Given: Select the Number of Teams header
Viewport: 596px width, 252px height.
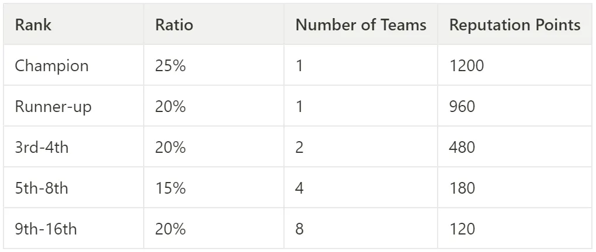Looking at the screenshot, I should (x=361, y=24).
